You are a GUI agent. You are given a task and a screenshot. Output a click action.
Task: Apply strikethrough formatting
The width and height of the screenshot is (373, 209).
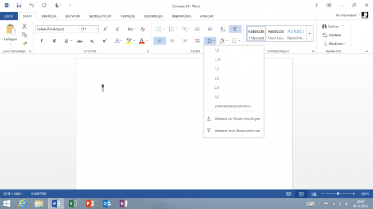(x=79, y=41)
